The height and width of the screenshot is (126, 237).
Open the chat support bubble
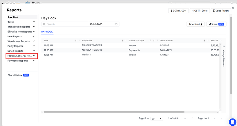click(233, 122)
